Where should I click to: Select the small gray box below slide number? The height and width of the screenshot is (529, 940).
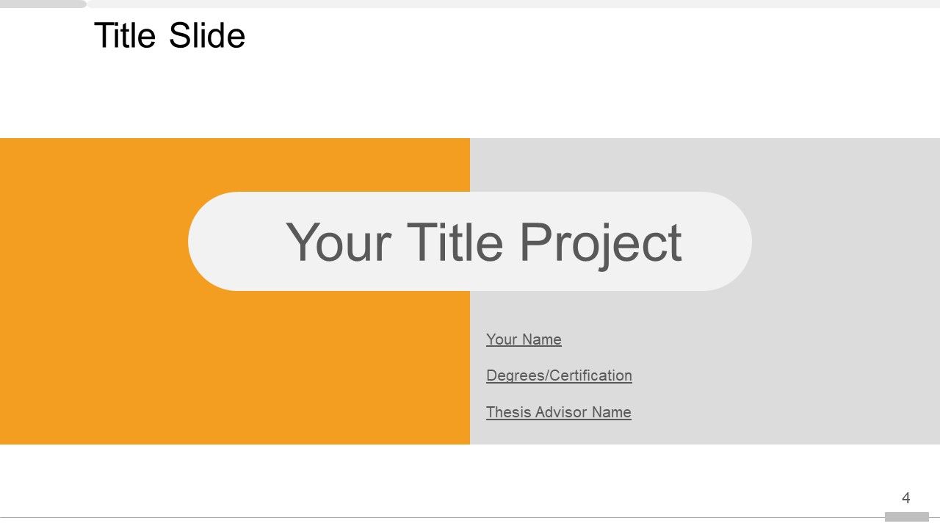(x=906, y=517)
